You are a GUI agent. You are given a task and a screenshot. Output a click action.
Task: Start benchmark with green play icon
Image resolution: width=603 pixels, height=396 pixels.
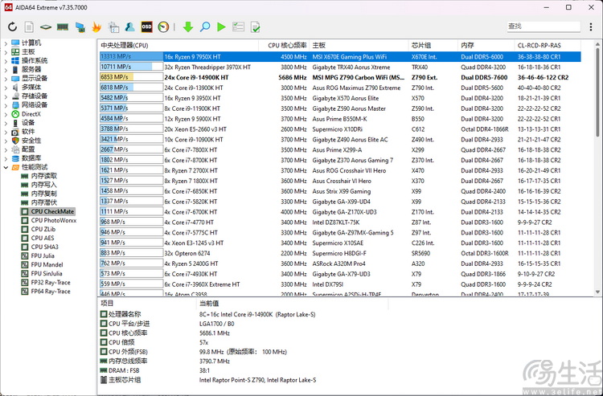tap(221, 27)
